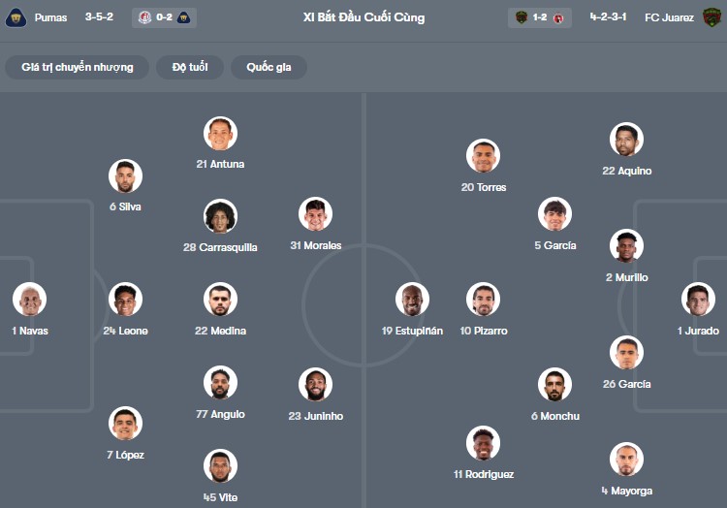The width and height of the screenshot is (727, 508).
Task: Open Estupiñán's player photo
Action: 412,300
